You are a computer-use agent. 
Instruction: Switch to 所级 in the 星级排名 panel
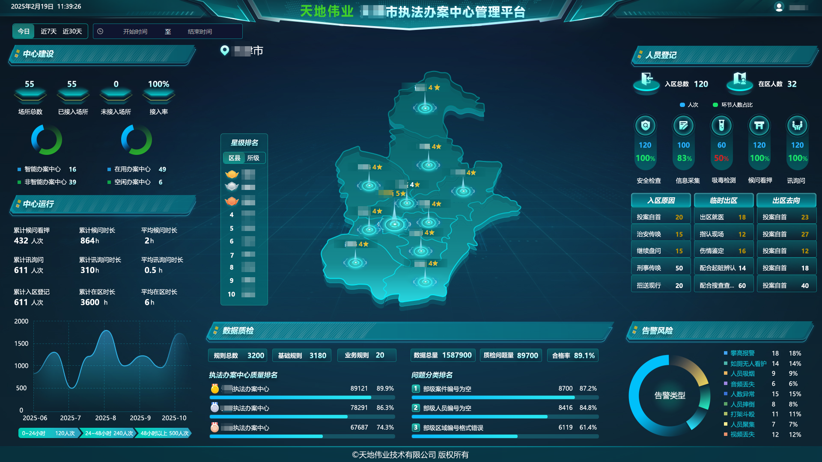pyautogui.click(x=253, y=158)
